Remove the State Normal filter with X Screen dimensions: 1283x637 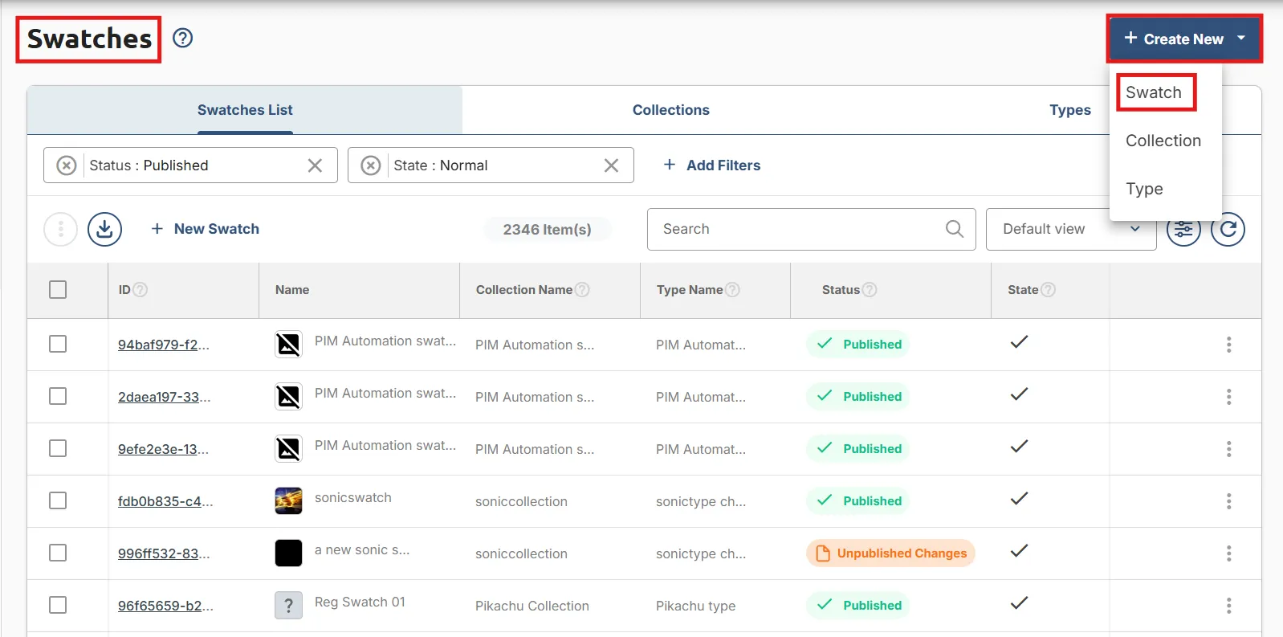(x=611, y=165)
